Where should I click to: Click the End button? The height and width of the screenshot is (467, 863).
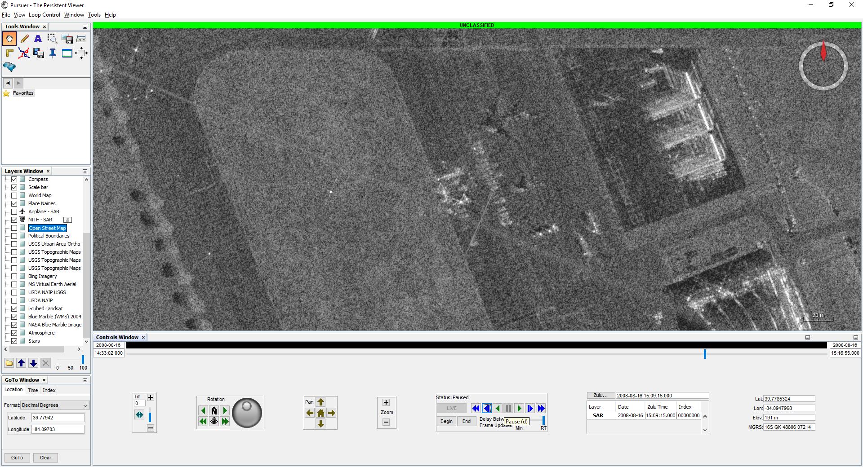pyautogui.click(x=467, y=421)
